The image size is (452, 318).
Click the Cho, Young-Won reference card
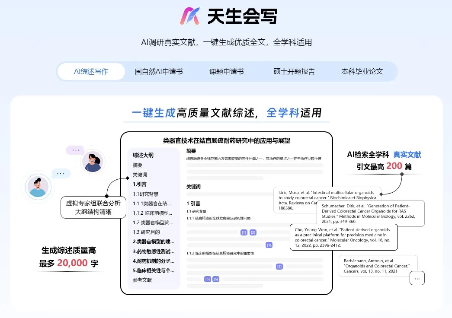click(x=343, y=237)
